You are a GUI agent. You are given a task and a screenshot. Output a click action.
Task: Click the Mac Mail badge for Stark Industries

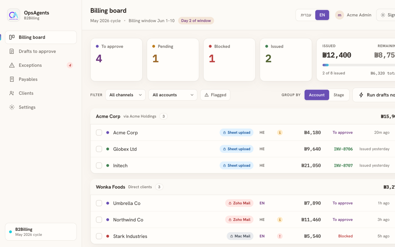240,236
